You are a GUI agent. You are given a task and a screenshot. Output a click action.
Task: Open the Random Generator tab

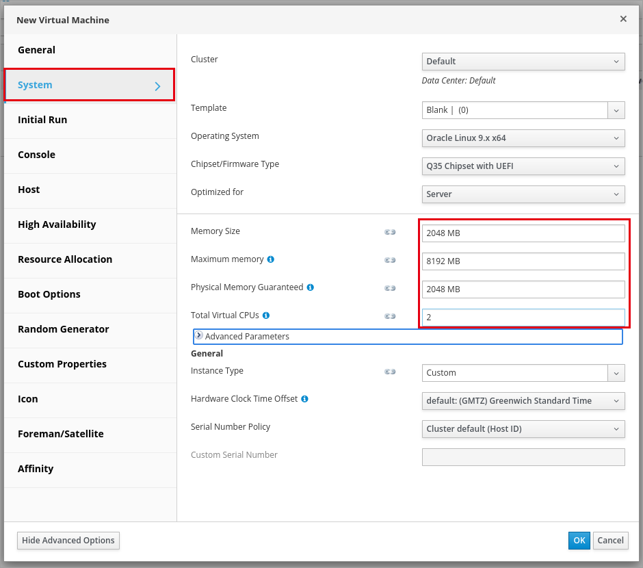click(x=90, y=329)
